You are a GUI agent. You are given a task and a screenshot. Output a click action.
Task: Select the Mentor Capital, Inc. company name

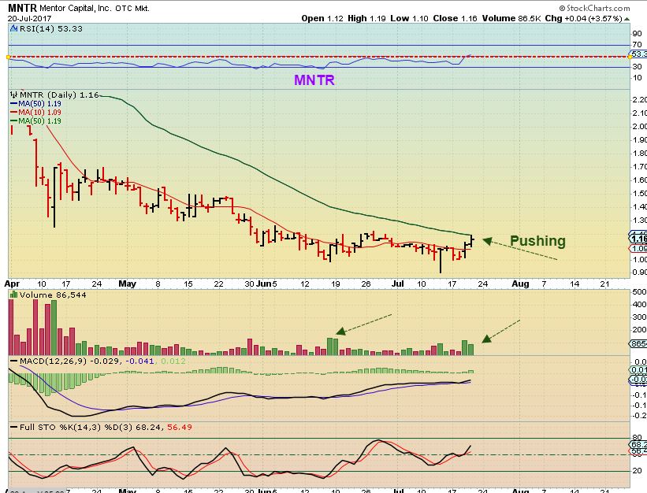[75, 8]
